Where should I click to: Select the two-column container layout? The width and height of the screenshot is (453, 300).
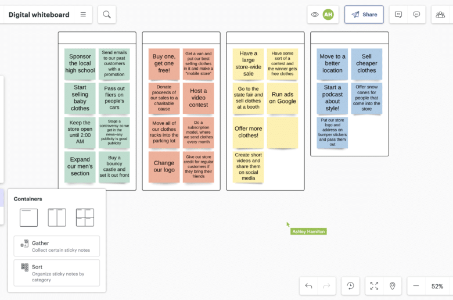pos(57,217)
